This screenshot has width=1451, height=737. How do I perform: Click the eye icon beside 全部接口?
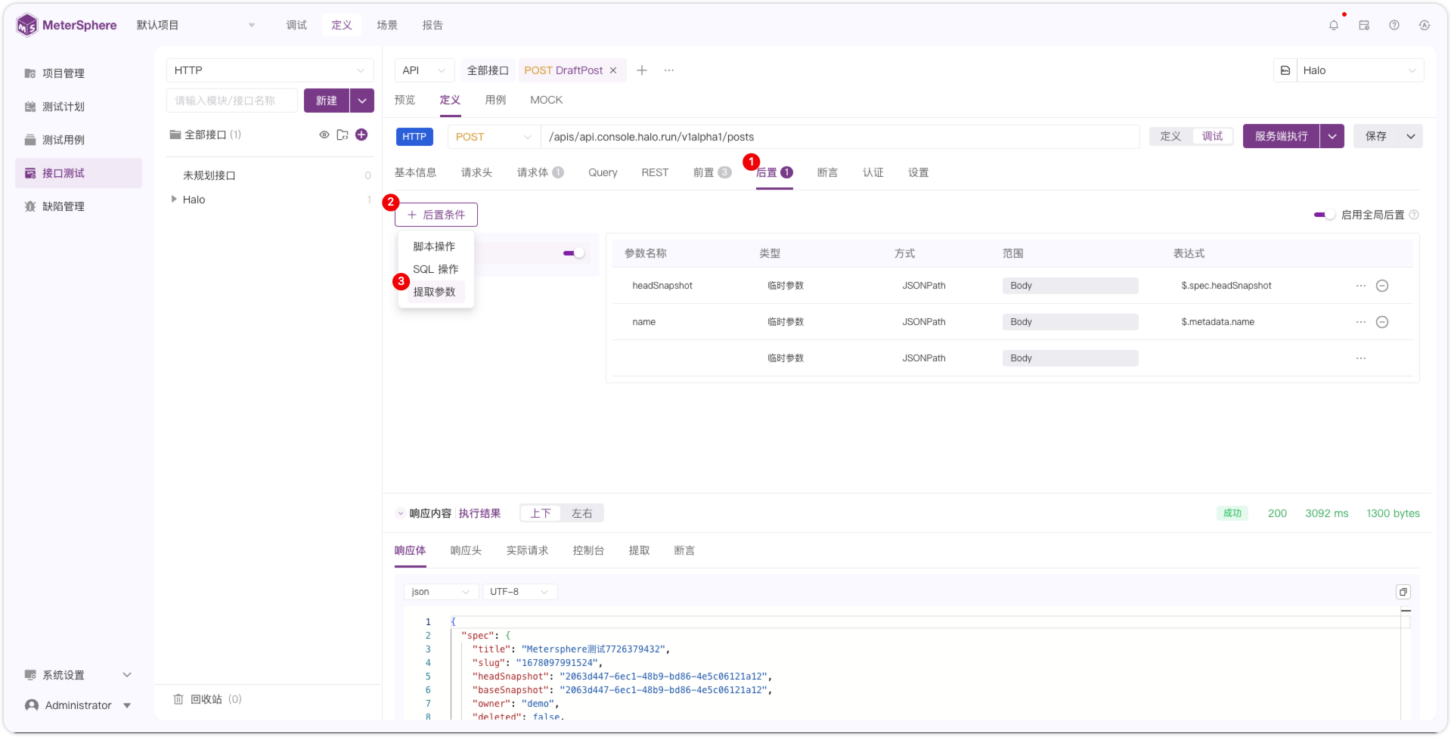tap(324, 135)
